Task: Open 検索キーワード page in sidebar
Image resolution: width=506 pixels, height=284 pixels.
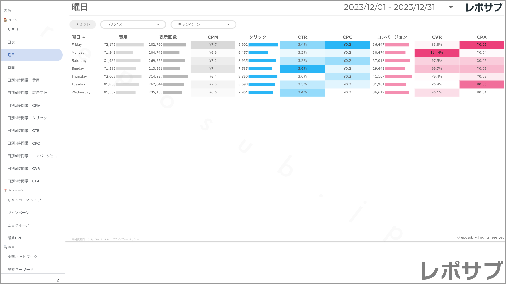Action: pyautogui.click(x=21, y=269)
